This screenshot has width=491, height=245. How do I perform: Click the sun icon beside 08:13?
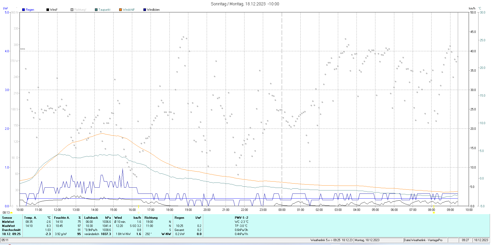click(11, 213)
